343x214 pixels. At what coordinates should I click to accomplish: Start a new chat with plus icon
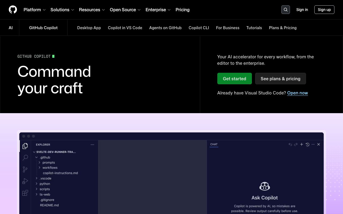pyautogui.click(x=301, y=144)
